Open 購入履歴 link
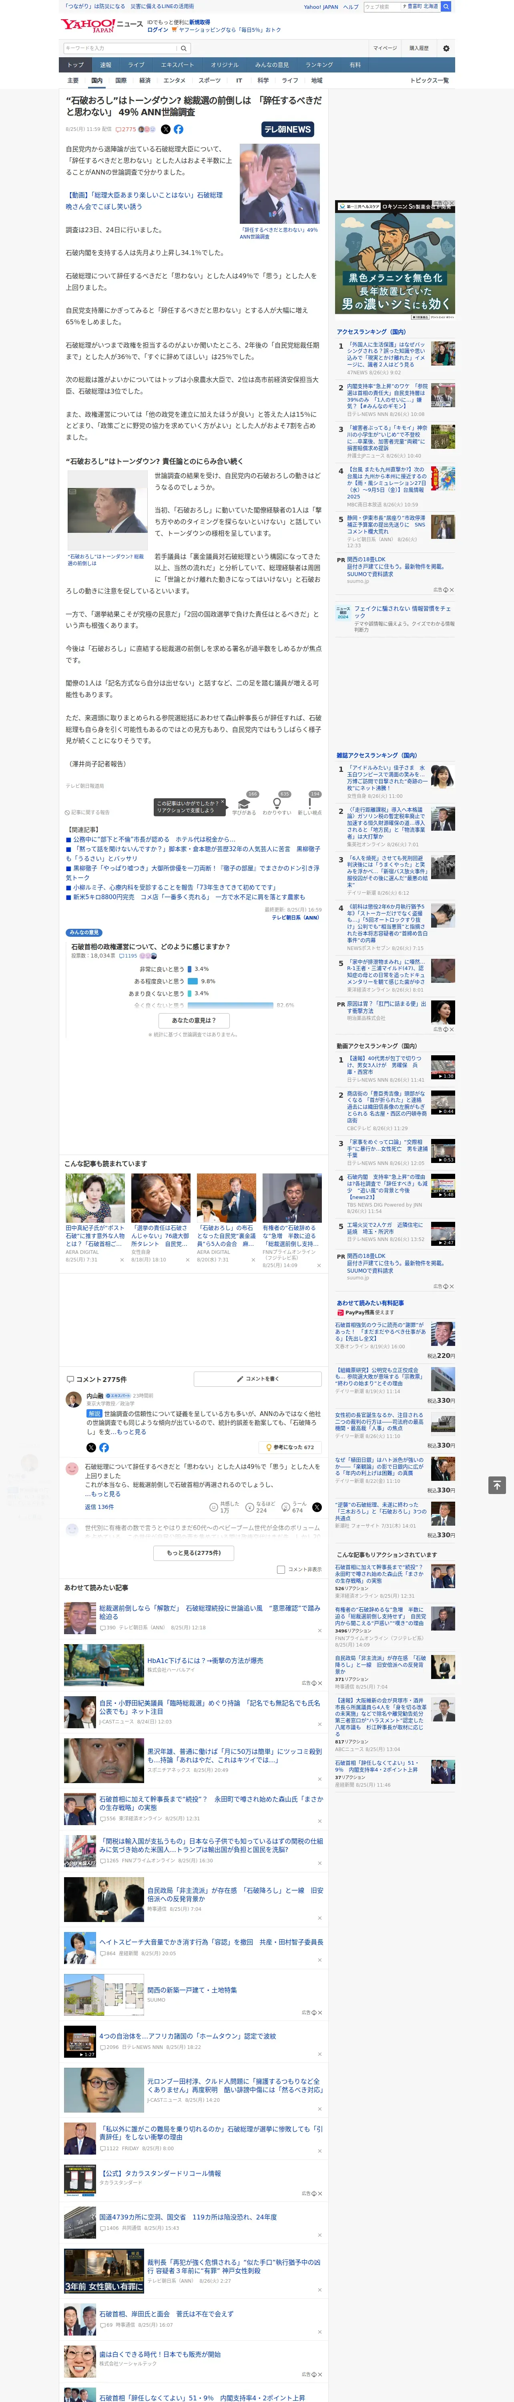The height and width of the screenshot is (2402, 514). coord(419,48)
